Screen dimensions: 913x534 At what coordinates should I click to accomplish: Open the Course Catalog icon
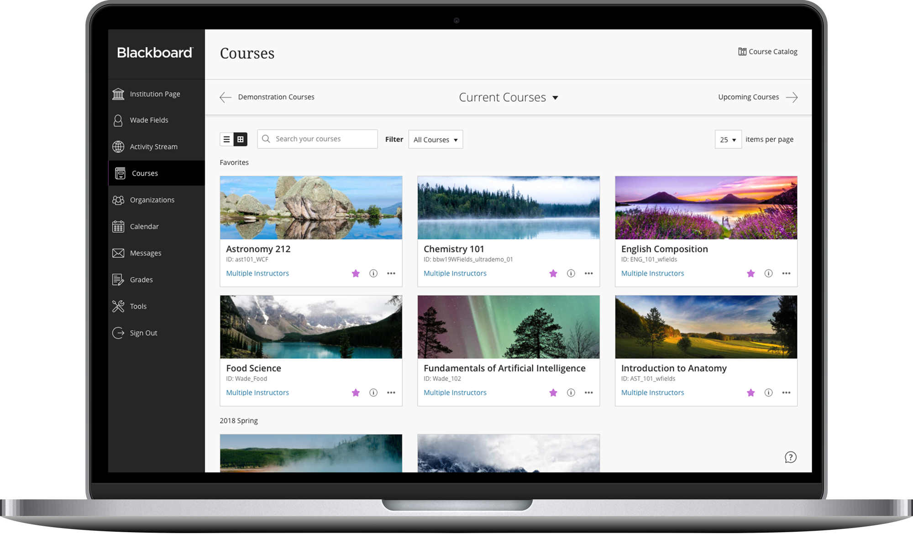click(742, 52)
